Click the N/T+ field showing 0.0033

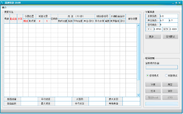[x=174, y=29]
